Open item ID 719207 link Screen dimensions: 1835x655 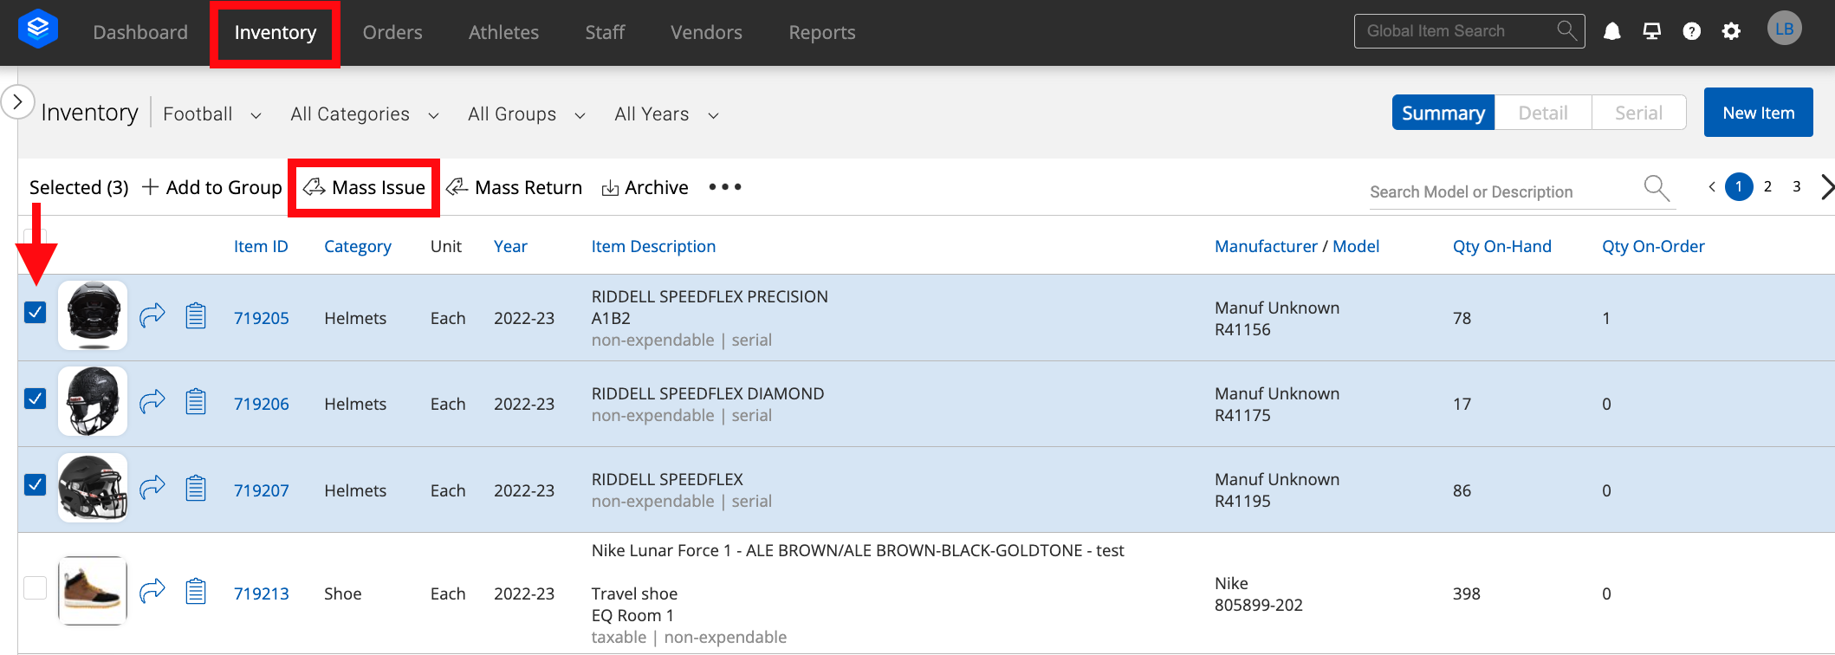262,490
